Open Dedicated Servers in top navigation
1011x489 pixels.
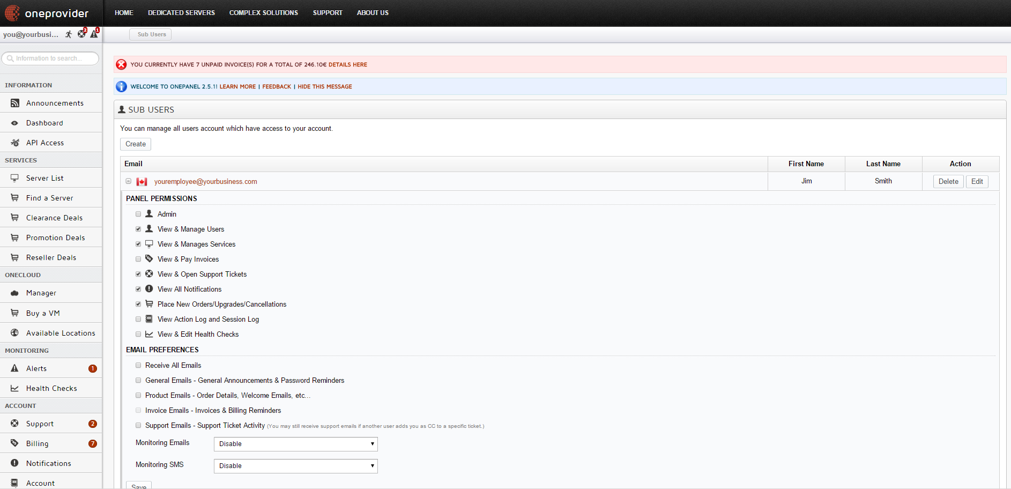[x=181, y=13]
